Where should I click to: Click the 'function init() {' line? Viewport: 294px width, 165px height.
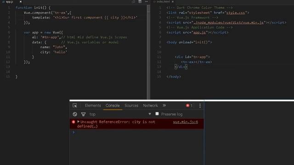(33, 8)
